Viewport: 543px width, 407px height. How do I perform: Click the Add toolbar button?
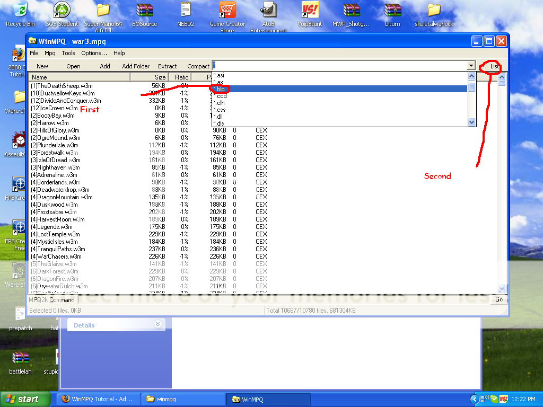pos(104,66)
